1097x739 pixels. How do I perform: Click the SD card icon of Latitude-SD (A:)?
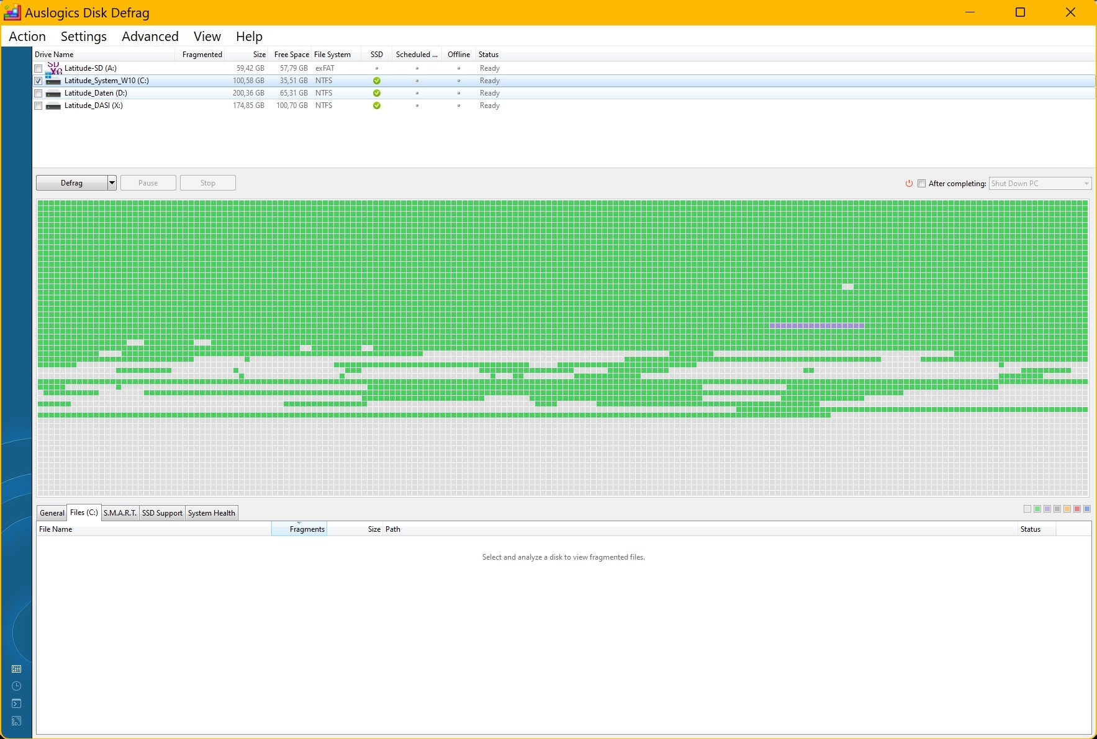click(x=54, y=68)
